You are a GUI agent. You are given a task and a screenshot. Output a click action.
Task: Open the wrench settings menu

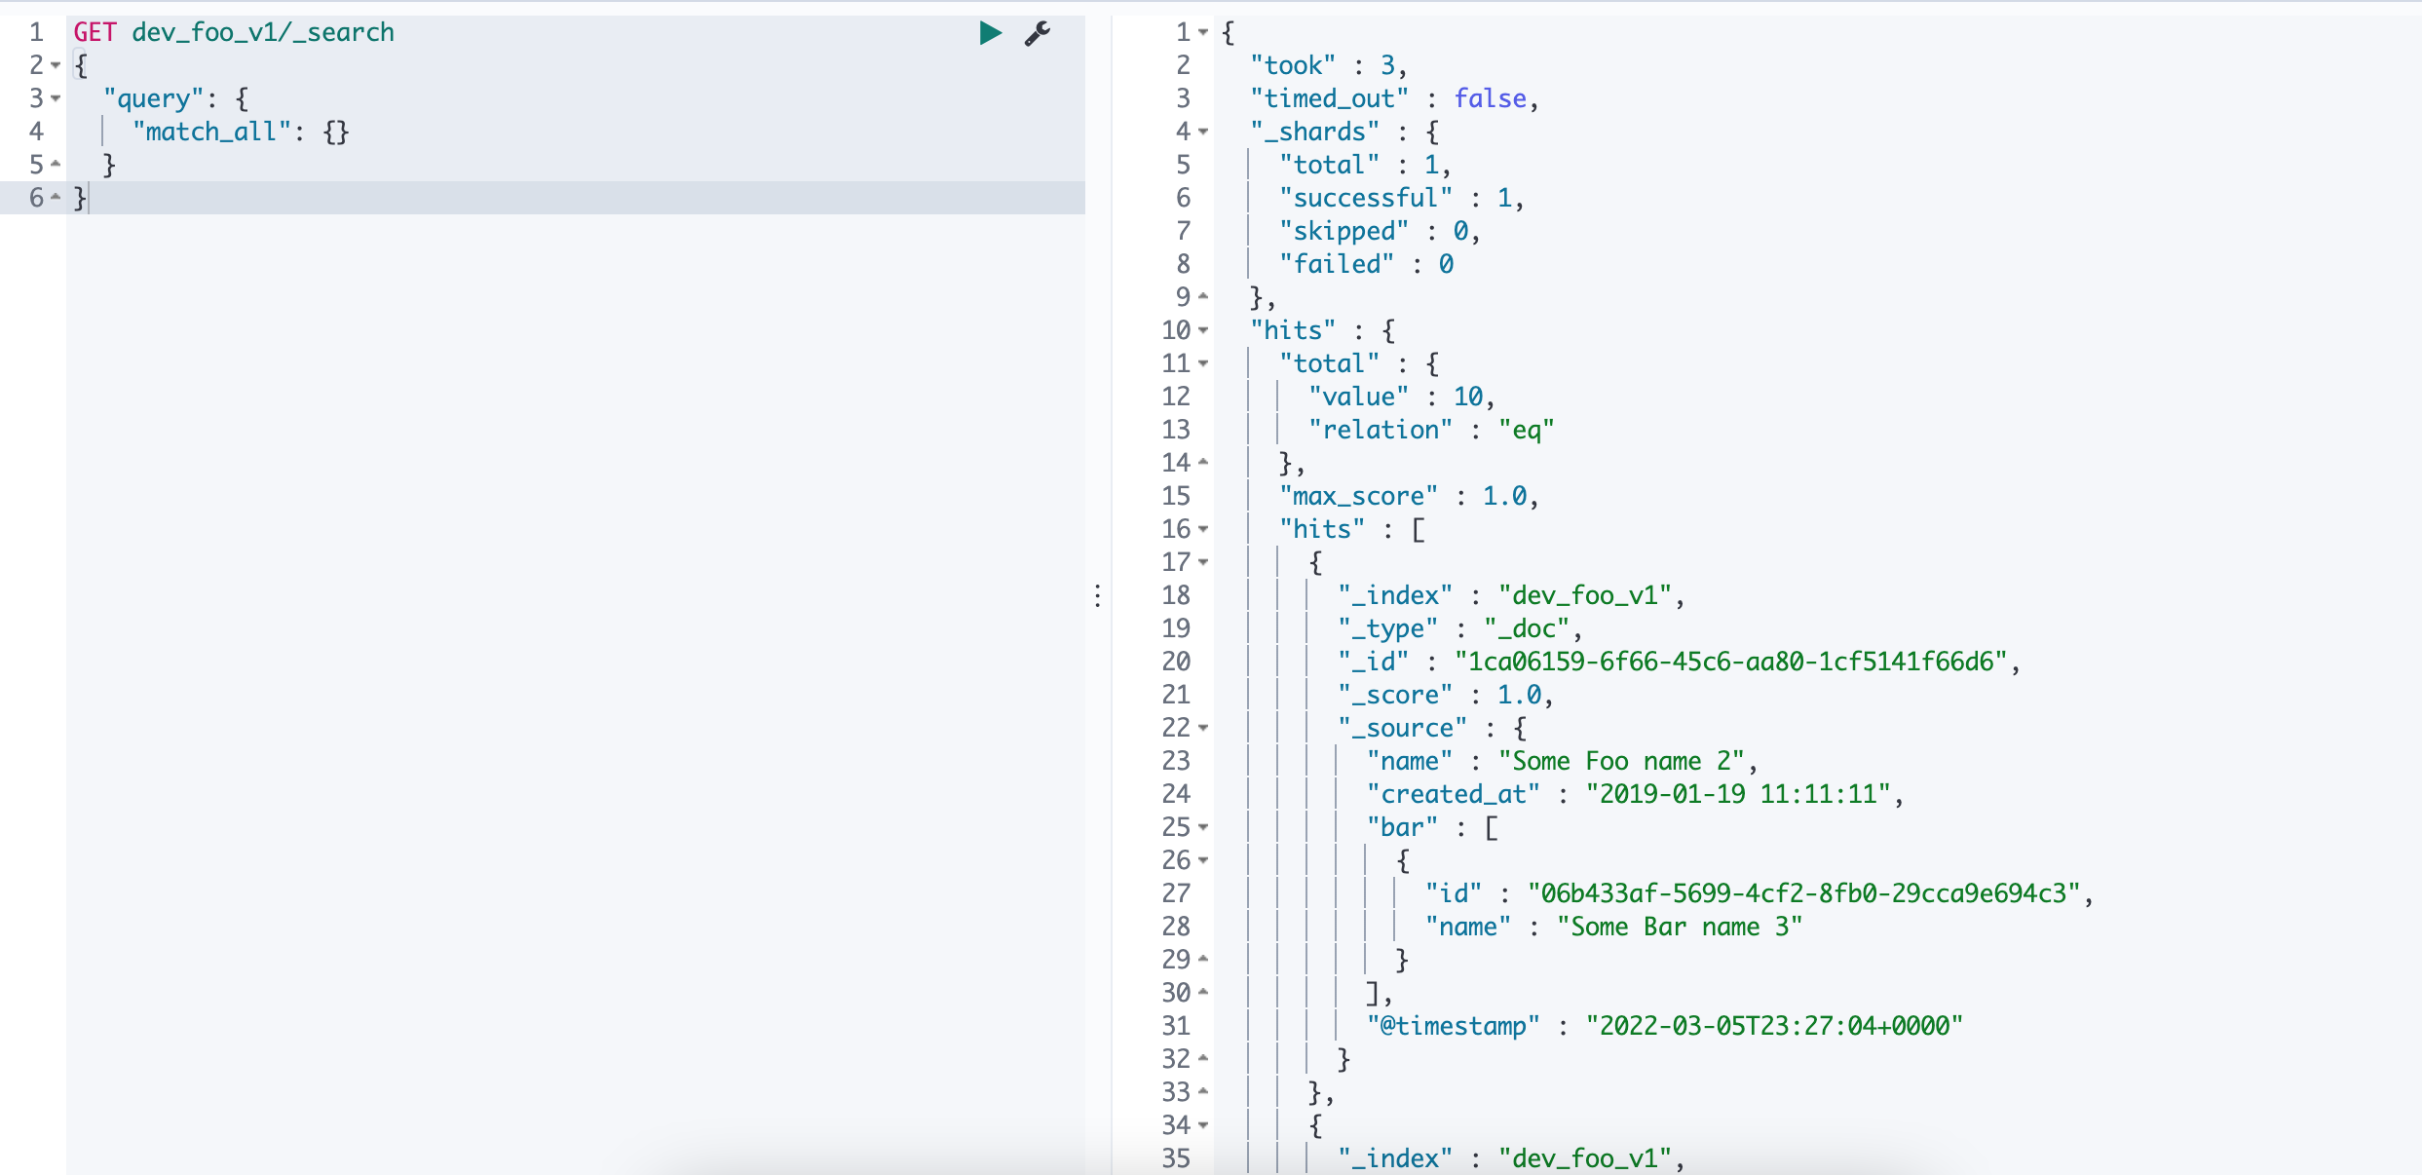(1037, 33)
